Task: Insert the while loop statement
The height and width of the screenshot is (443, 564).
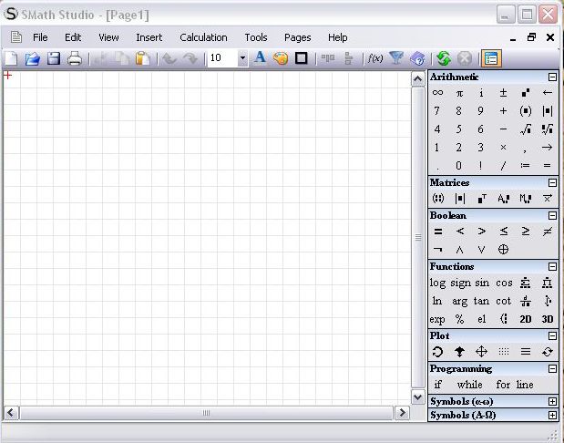Action: click(x=470, y=385)
